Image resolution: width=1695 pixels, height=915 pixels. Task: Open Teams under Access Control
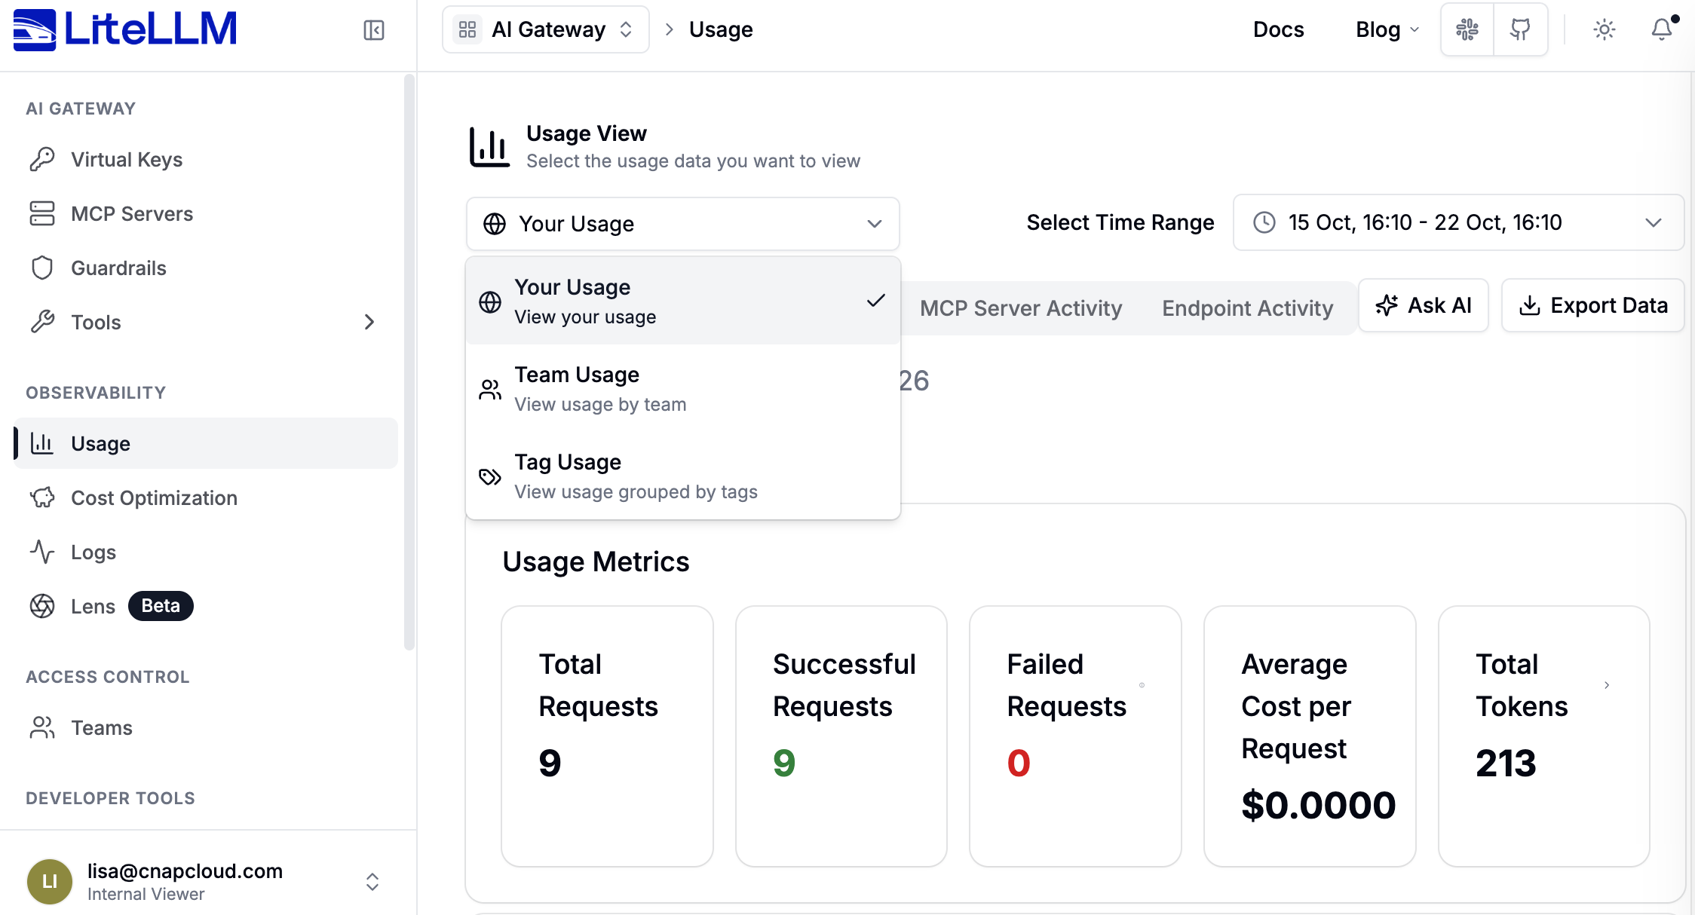[205, 727]
